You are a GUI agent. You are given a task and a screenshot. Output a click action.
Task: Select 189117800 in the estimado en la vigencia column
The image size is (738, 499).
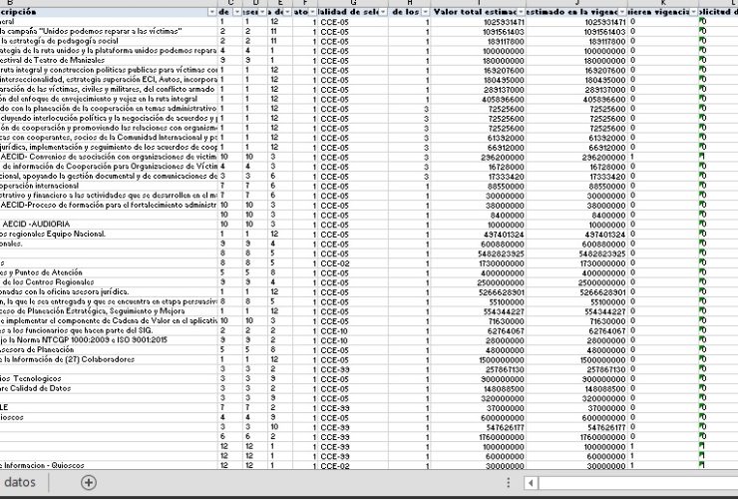pyautogui.click(x=576, y=41)
